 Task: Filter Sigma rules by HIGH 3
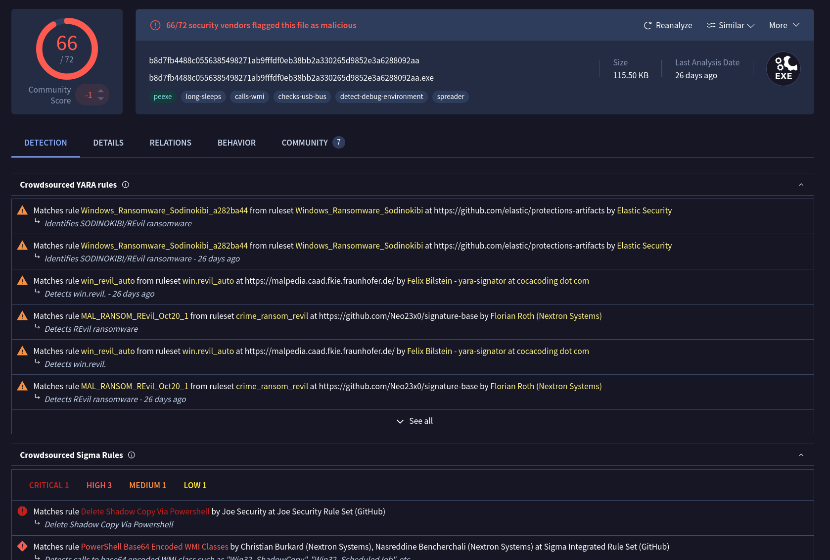[99, 485]
